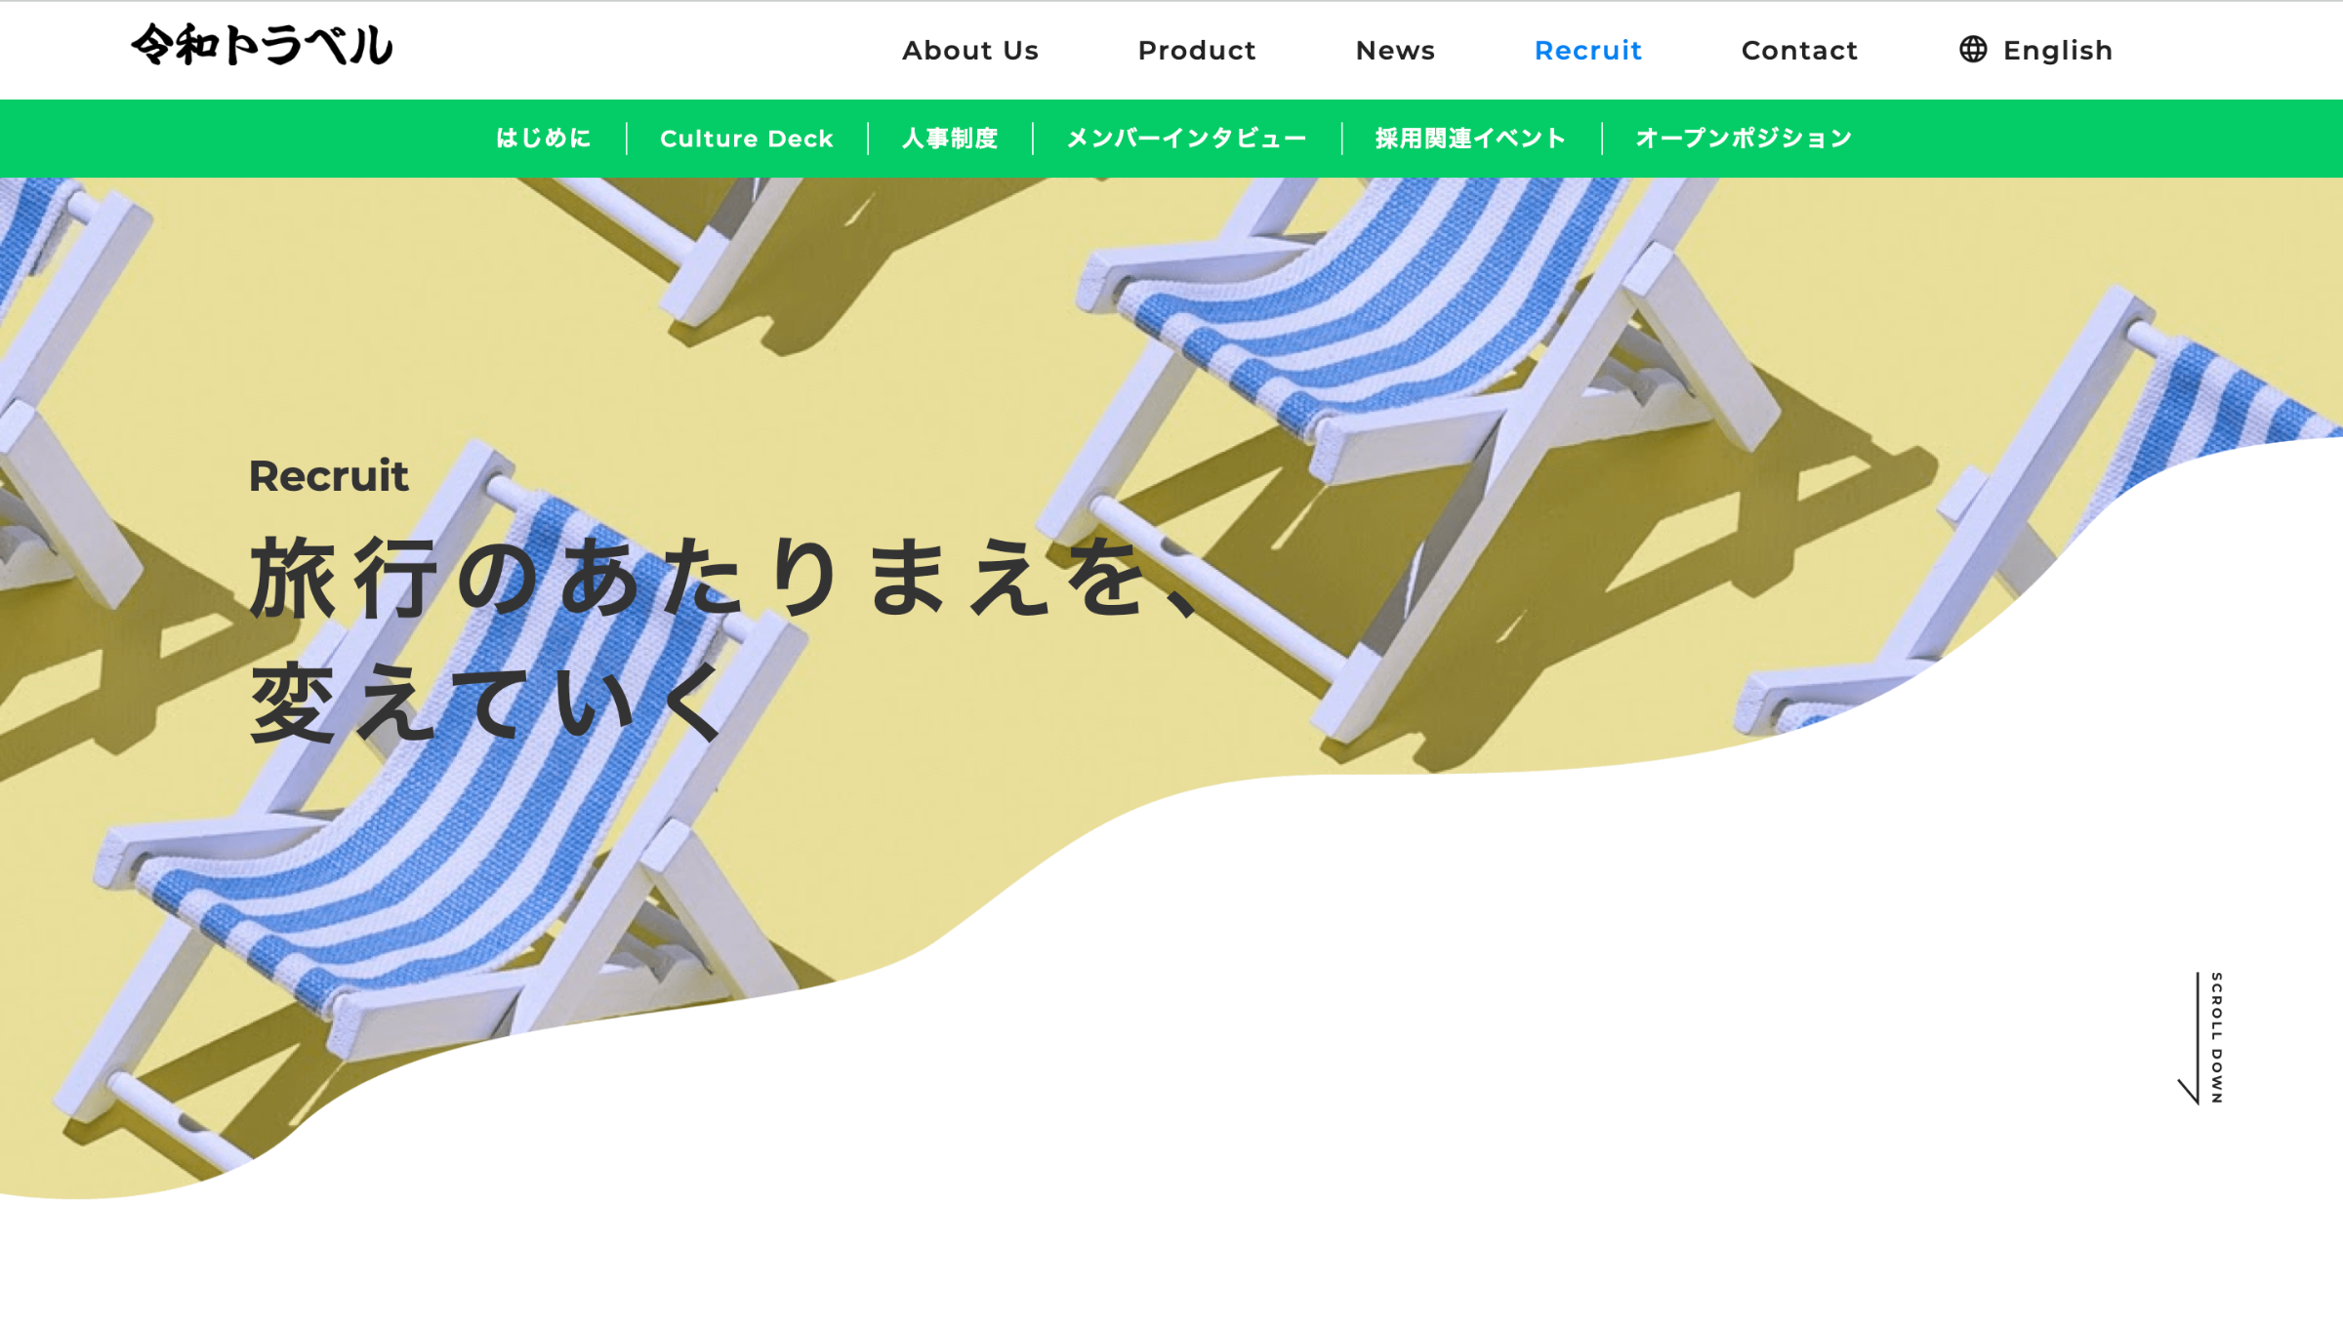Click the はじめに sub-navigation tab
The image size is (2343, 1327).
[x=542, y=139]
